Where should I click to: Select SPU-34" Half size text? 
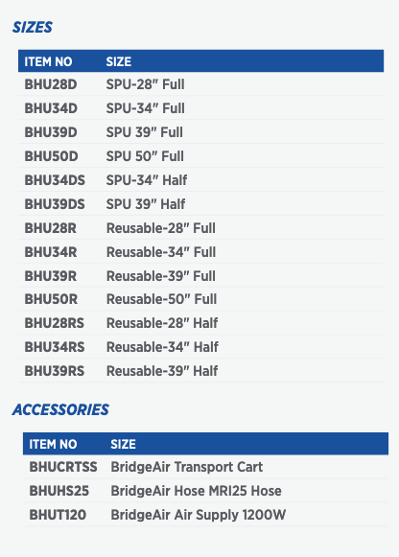pos(147,180)
